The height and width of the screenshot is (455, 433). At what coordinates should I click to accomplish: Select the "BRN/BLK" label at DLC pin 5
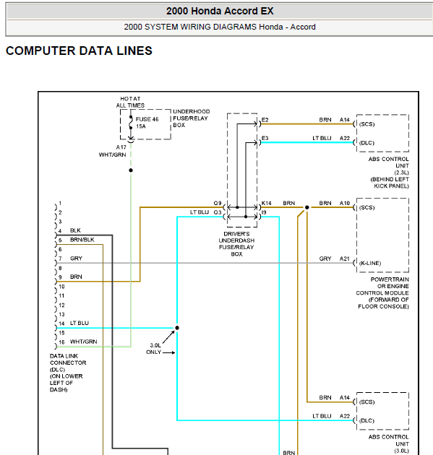point(82,240)
